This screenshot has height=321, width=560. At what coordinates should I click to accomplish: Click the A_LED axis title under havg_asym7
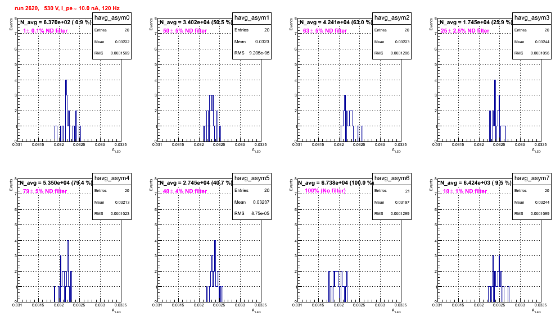click(536, 311)
